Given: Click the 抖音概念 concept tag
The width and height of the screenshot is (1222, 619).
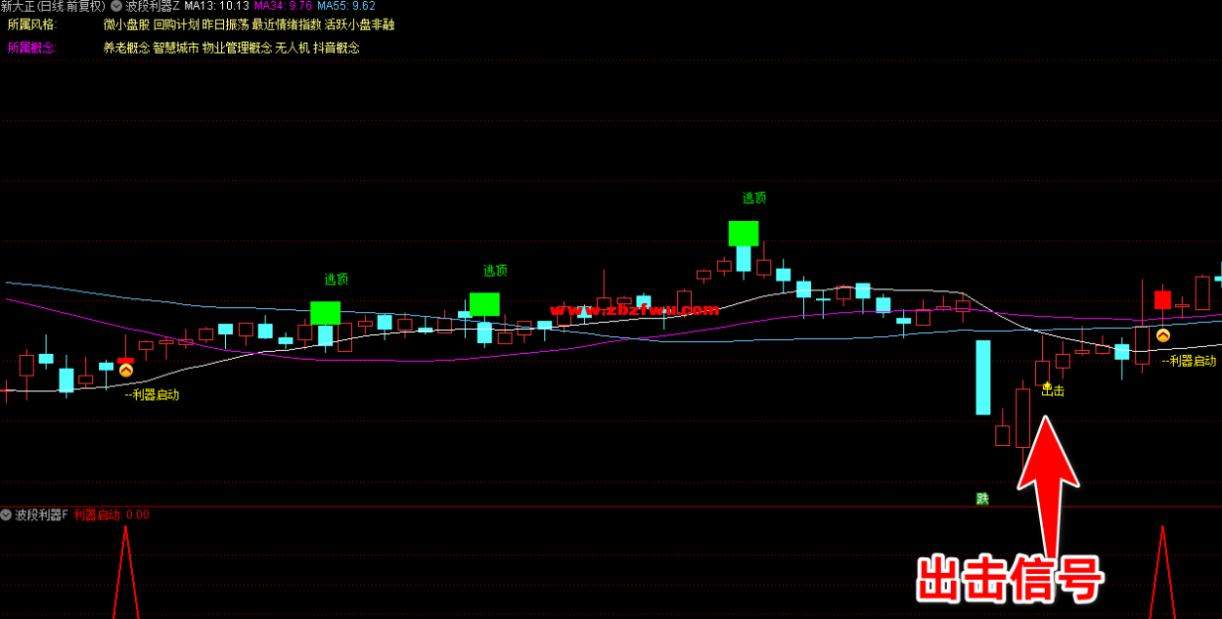Looking at the screenshot, I should [337, 48].
